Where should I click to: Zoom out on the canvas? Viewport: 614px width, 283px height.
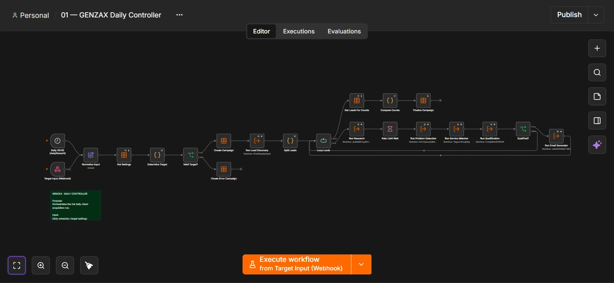coord(65,265)
